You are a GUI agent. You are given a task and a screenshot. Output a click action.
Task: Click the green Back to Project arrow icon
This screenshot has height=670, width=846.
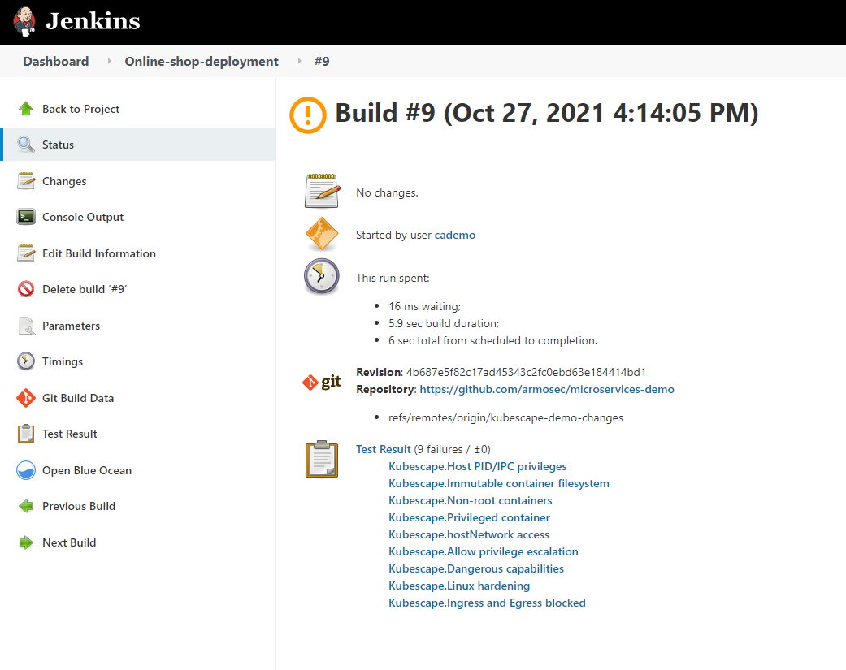(26, 109)
